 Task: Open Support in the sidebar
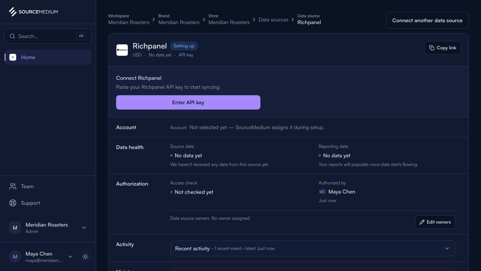pyautogui.click(x=48, y=203)
